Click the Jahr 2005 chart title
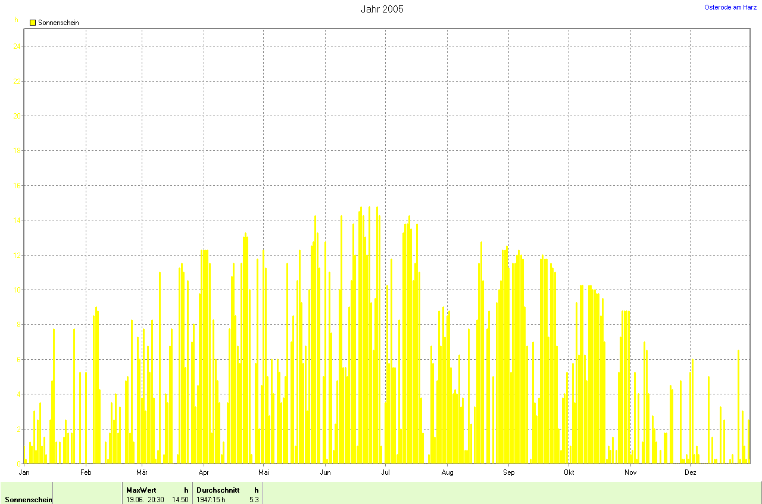The image size is (762, 504). coord(382,10)
